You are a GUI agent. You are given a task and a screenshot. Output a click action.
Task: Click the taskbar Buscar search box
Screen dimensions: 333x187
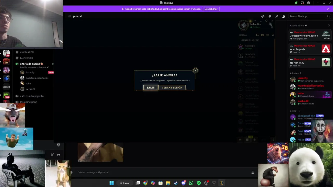point(125,183)
